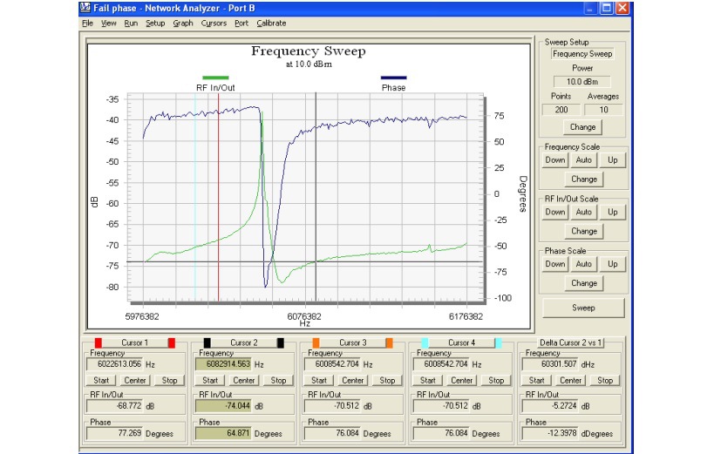Screen dimensions: 714x454
Task: Click the left cyan swatch beside Cursor 4
Action: [425, 342]
